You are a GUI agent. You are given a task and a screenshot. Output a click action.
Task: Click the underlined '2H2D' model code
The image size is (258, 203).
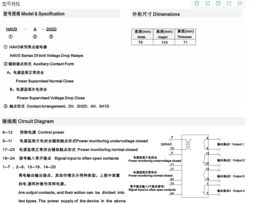pos(51,29)
